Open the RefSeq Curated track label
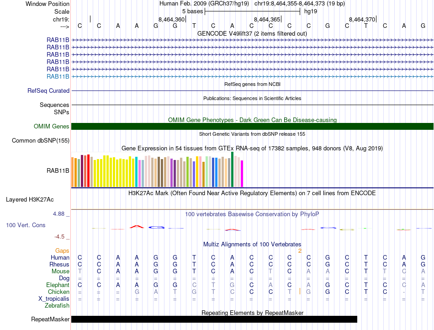The height and width of the screenshot is (330, 434). (x=48, y=91)
